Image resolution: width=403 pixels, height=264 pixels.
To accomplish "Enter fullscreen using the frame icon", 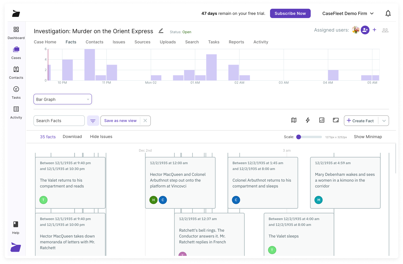I will (336, 120).
